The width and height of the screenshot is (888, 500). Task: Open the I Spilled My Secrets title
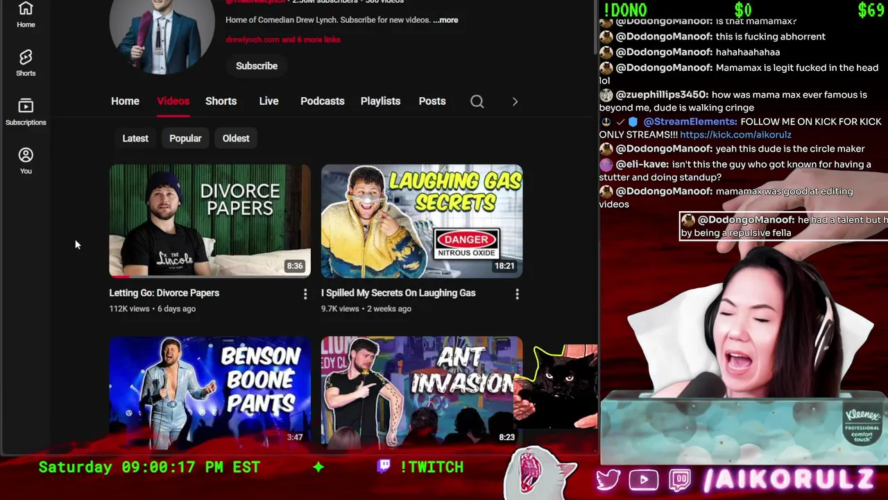coord(398,293)
